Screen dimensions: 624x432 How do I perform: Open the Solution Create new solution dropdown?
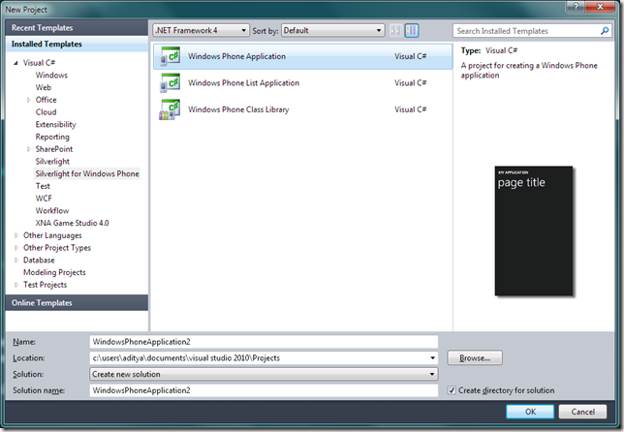point(264,374)
